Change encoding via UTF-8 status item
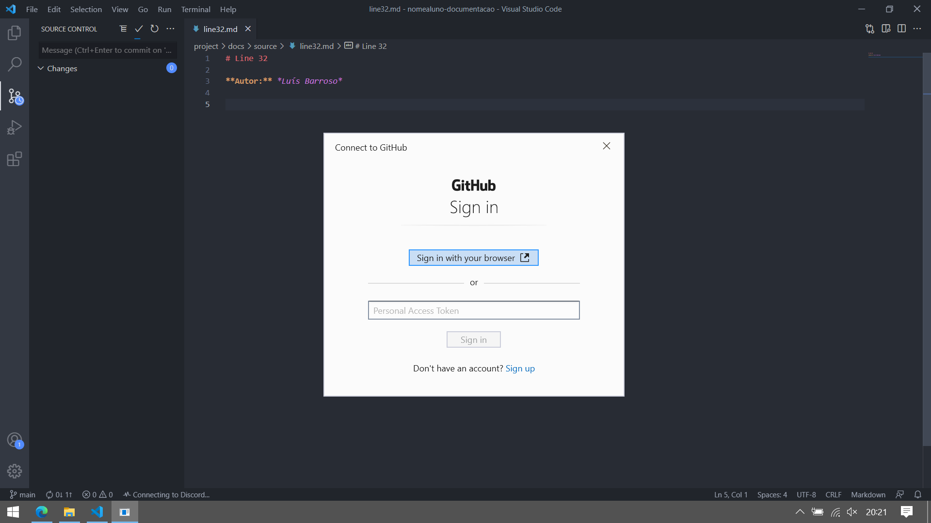 (x=806, y=494)
